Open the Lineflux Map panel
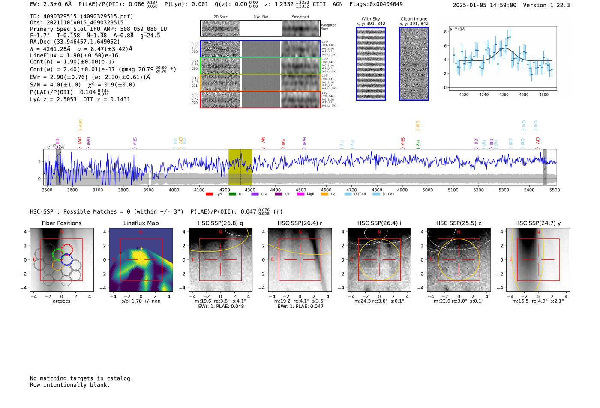This screenshot has width=600, height=408. coord(141,260)
